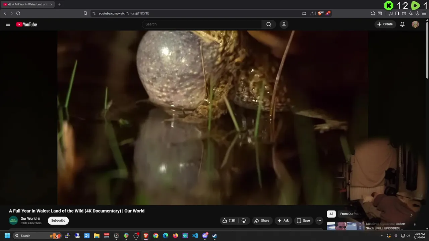Image resolution: width=429 pixels, height=241 pixels.
Task: Open Microsoft Edge from the taskbar
Action: pyautogui.click(x=166, y=236)
